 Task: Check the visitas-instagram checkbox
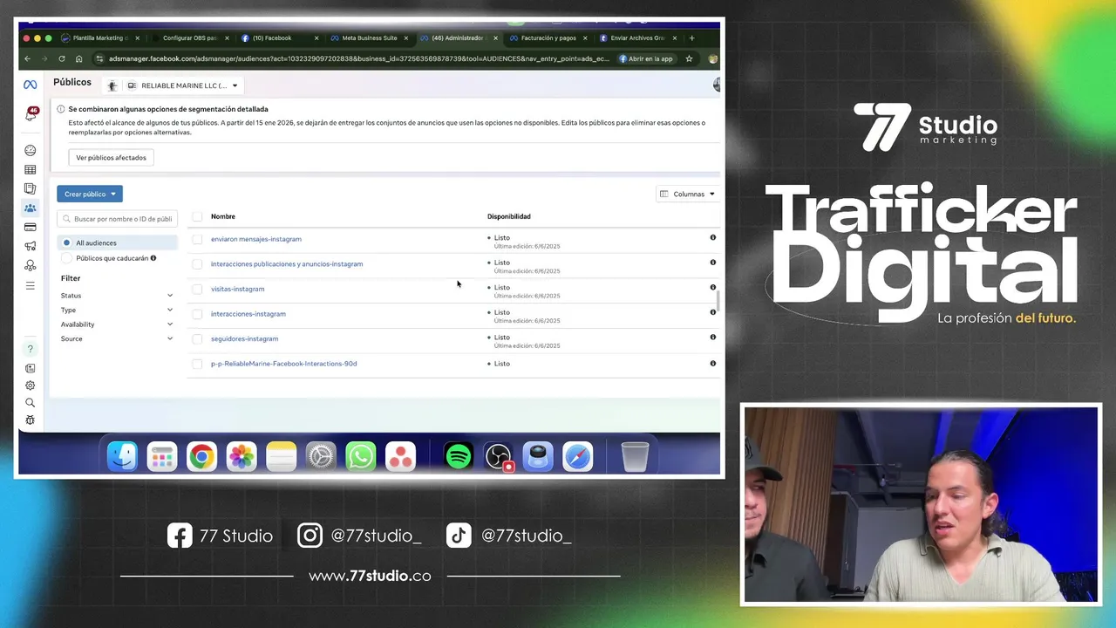pyautogui.click(x=197, y=289)
